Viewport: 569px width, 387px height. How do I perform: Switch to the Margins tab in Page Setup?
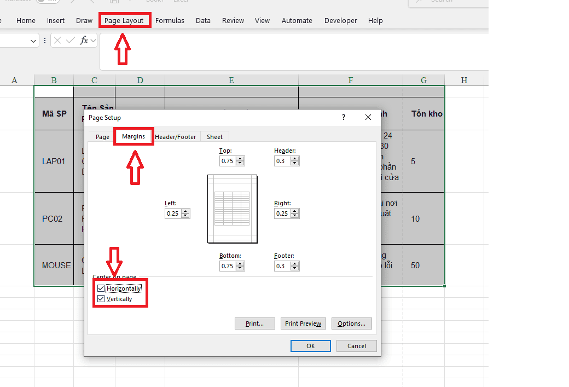click(x=133, y=136)
